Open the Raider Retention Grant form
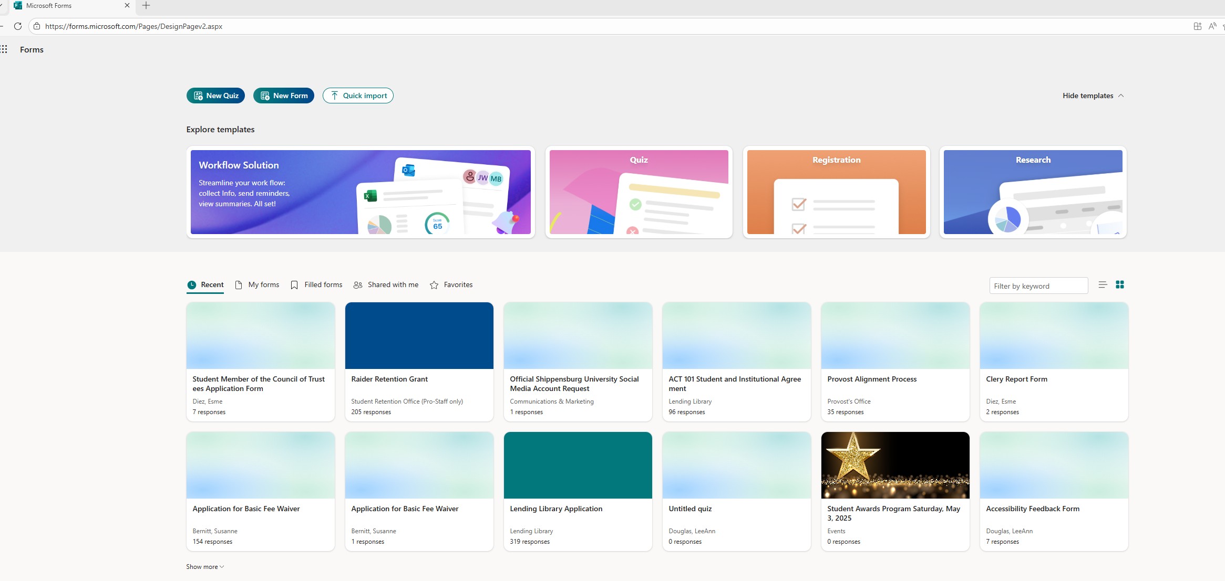This screenshot has width=1225, height=581. click(419, 361)
